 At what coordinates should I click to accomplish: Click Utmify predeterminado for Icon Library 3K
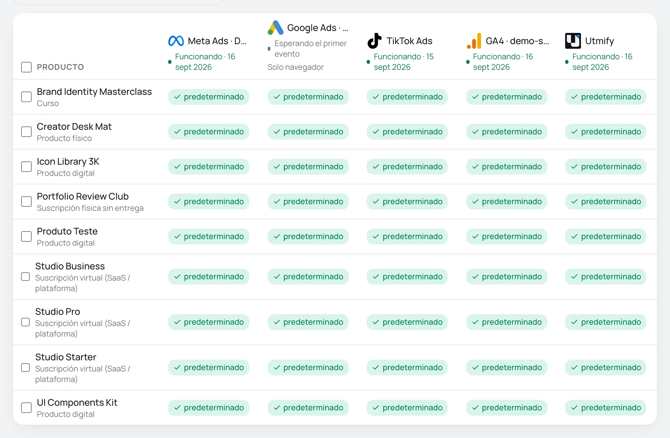tap(606, 167)
